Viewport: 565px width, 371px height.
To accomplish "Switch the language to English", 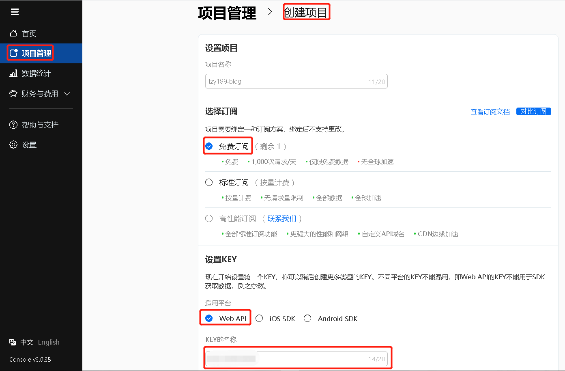I will (49, 342).
